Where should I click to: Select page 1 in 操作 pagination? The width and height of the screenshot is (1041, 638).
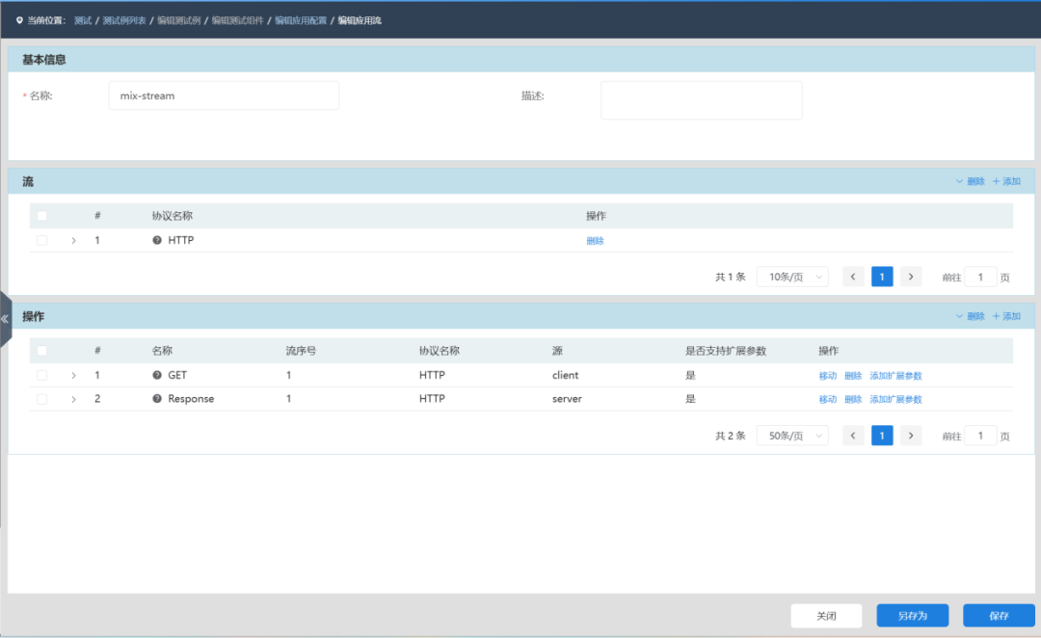click(882, 436)
